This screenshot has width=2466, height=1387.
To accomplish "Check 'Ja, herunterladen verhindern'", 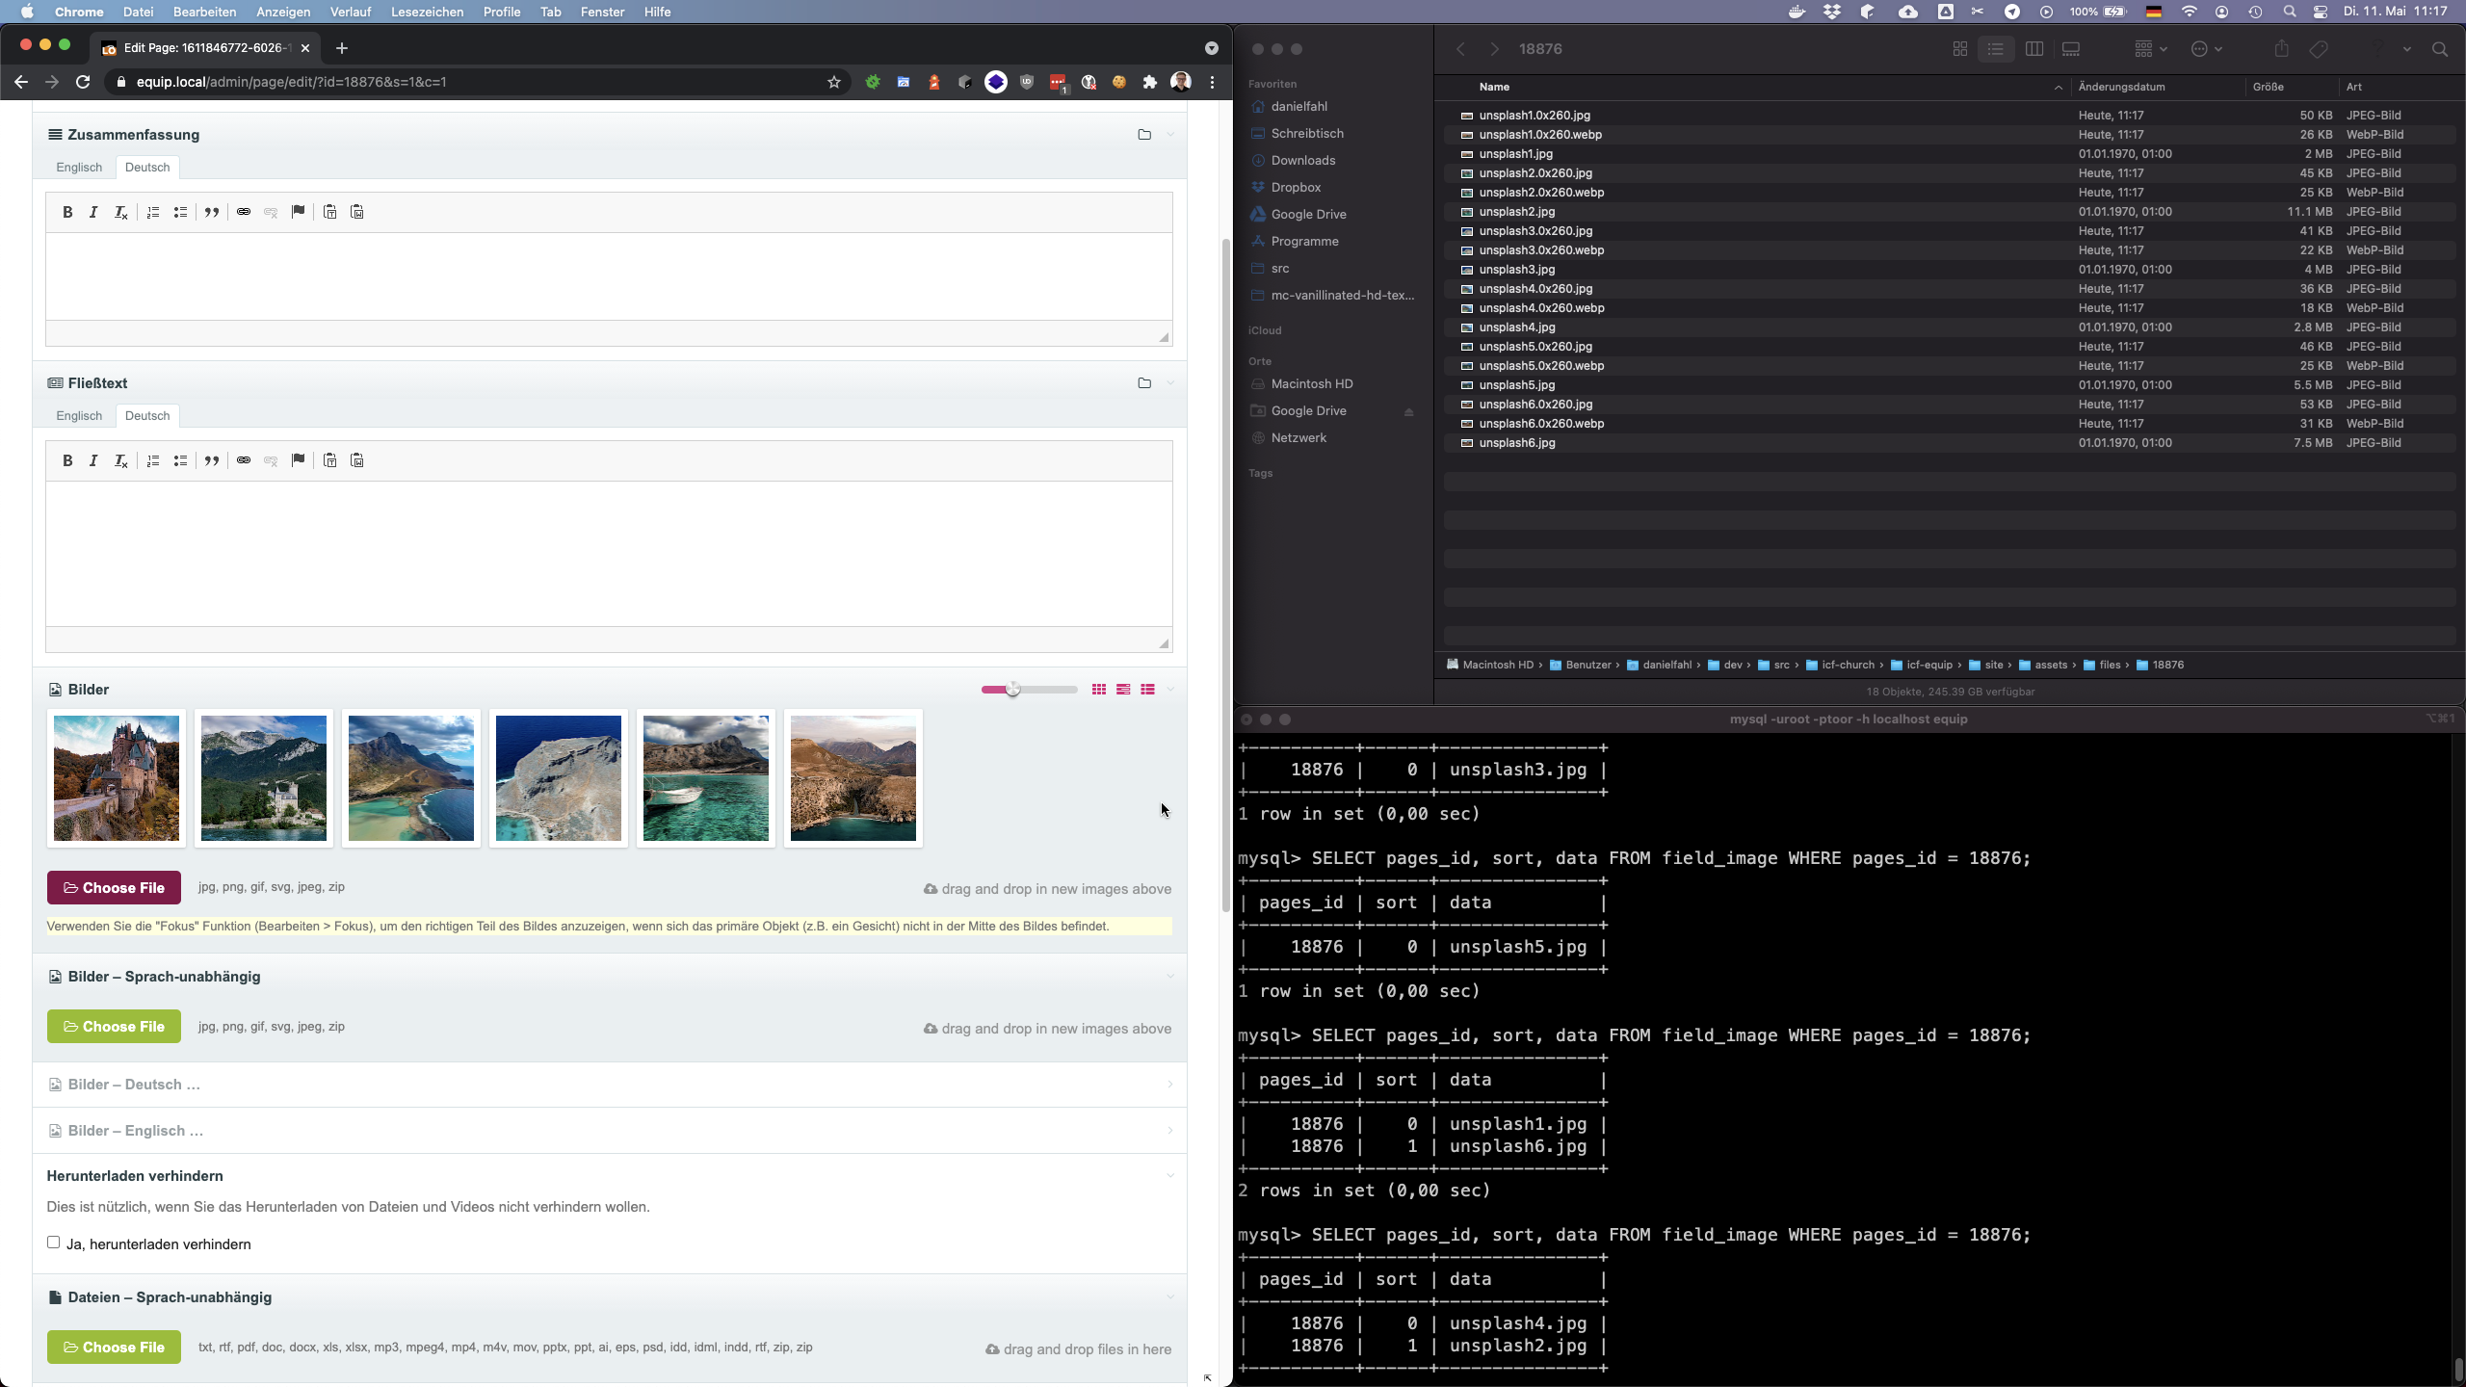I will [54, 1243].
